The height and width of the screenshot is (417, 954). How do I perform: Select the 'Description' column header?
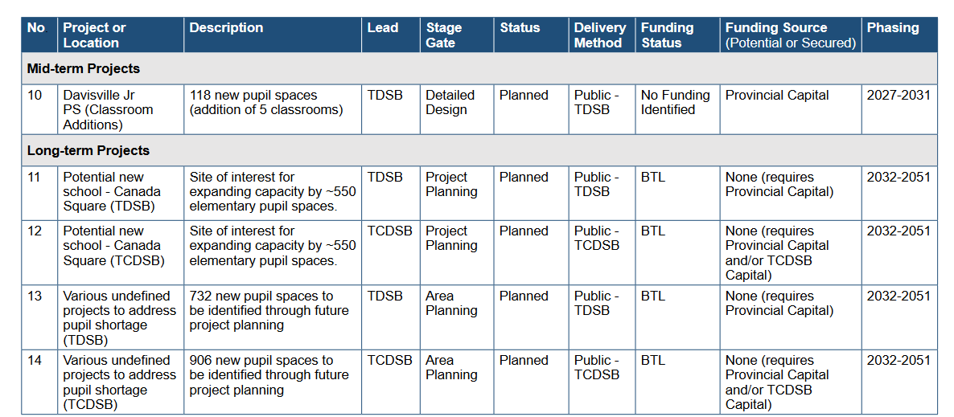click(x=226, y=28)
